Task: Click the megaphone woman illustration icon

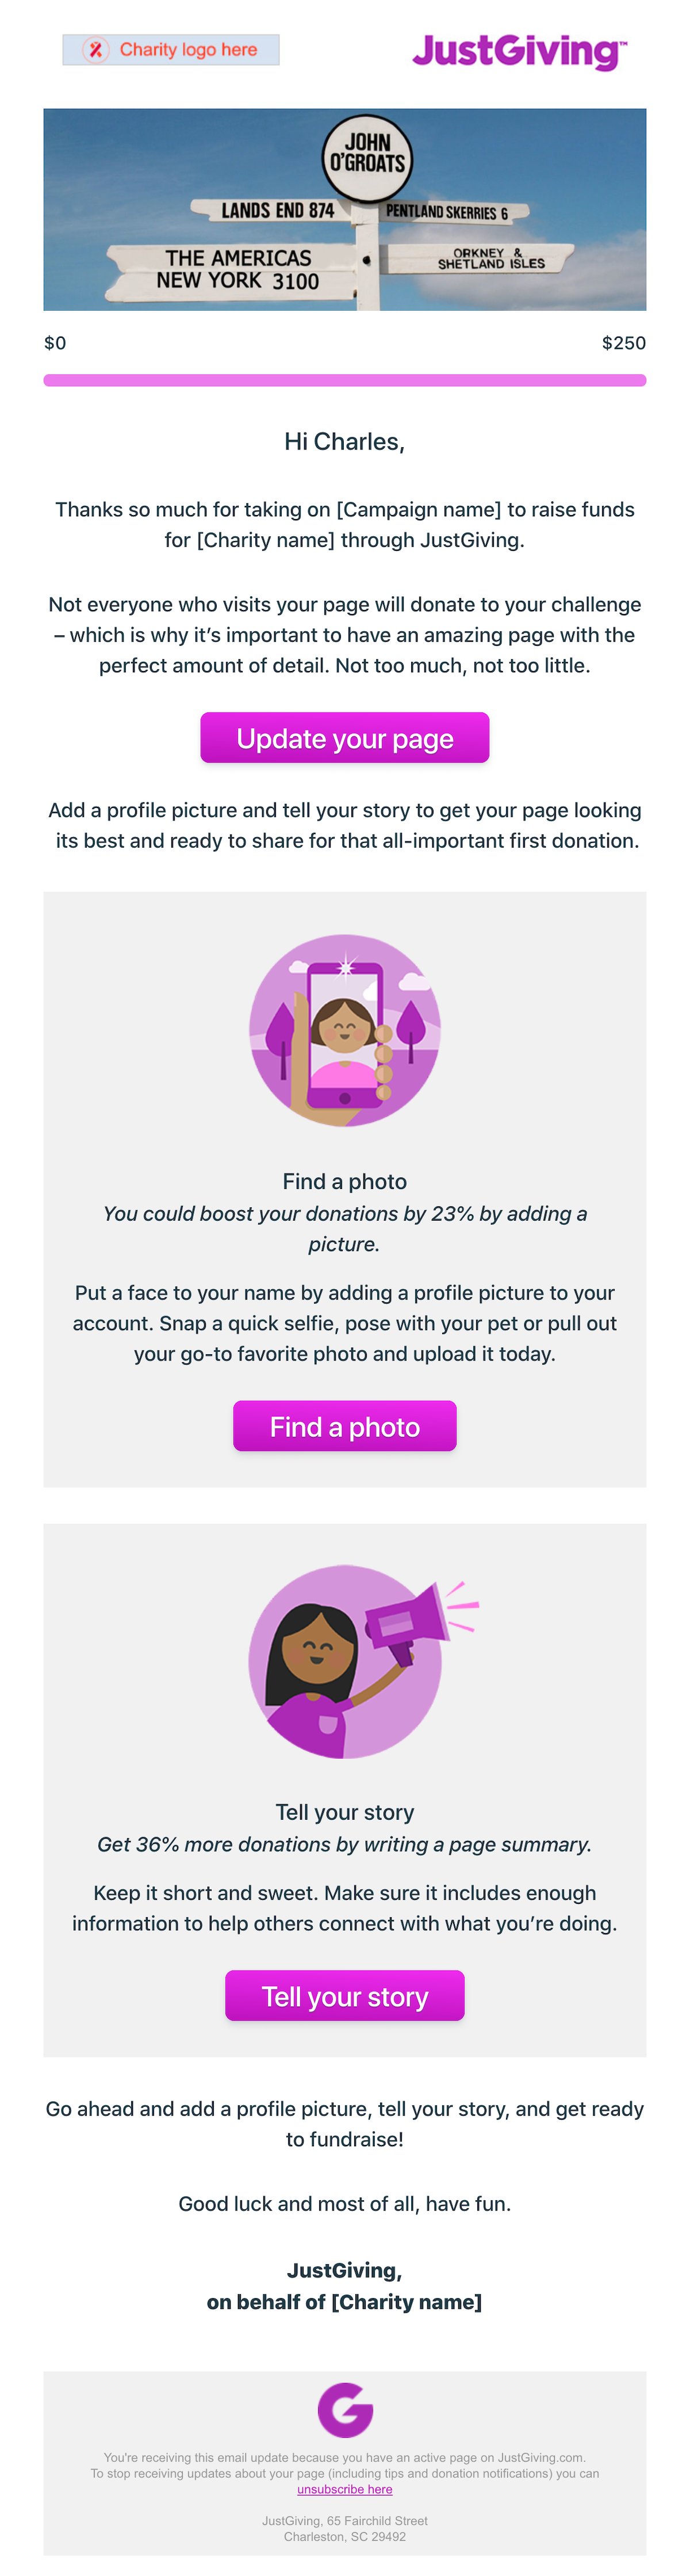Action: (x=344, y=1661)
